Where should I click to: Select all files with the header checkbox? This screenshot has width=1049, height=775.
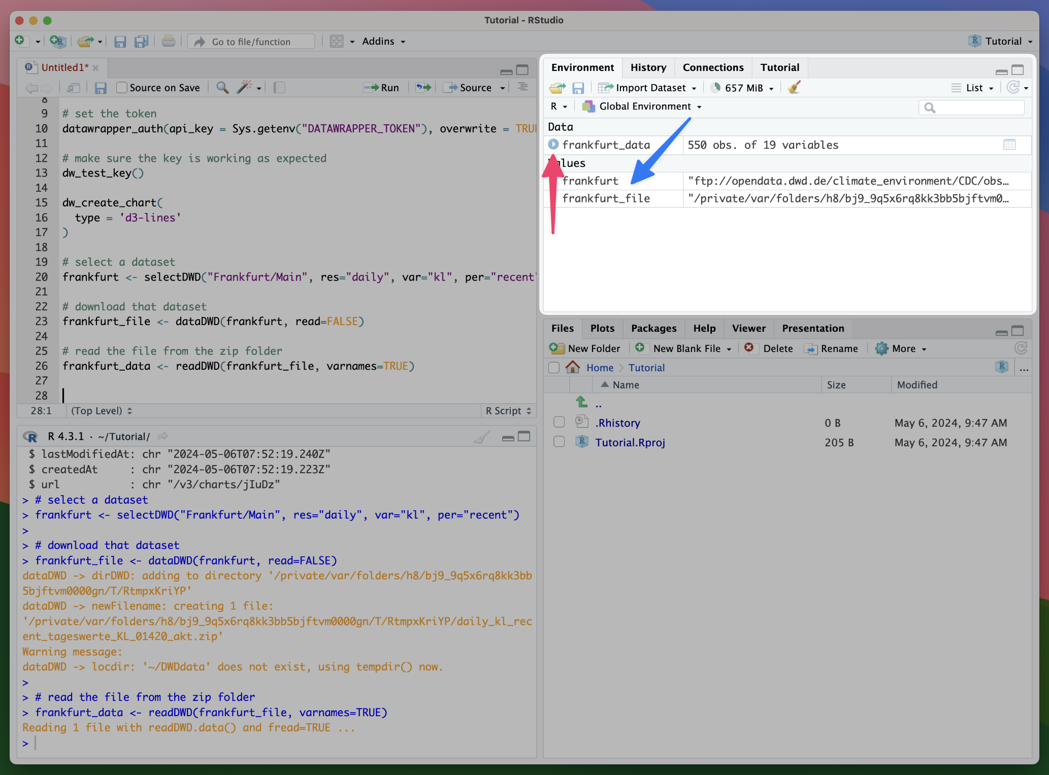point(554,367)
